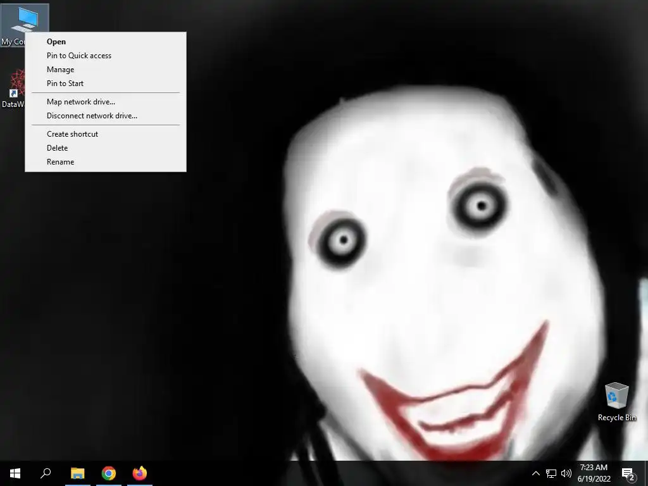This screenshot has height=486, width=648.
Task: Open the Action Center notifications icon
Action: (628, 474)
